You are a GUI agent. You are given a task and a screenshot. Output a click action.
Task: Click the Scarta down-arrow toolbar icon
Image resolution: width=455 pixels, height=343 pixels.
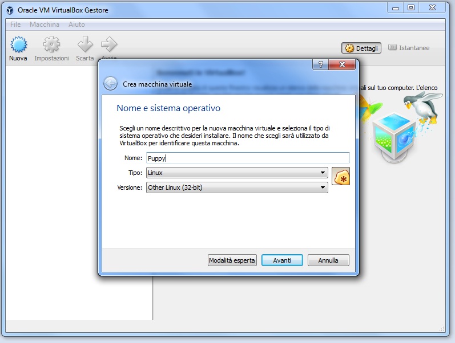(x=85, y=44)
